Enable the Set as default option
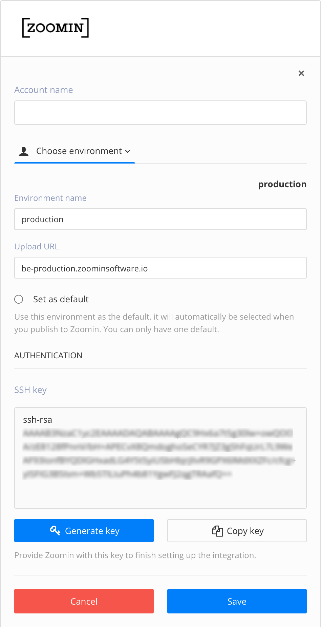 (x=19, y=299)
